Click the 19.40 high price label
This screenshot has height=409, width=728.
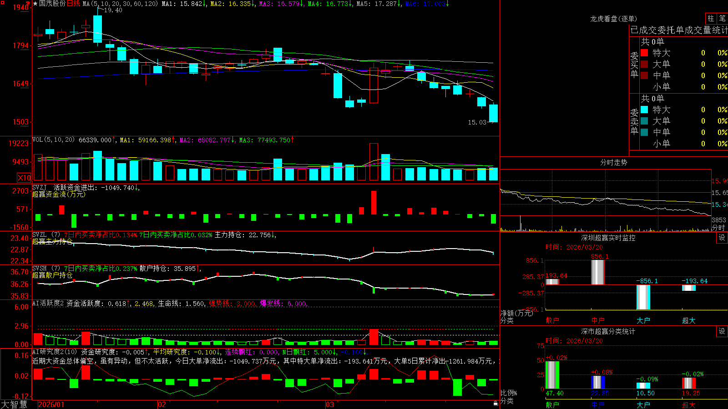pyautogui.click(x=113, y=10)
